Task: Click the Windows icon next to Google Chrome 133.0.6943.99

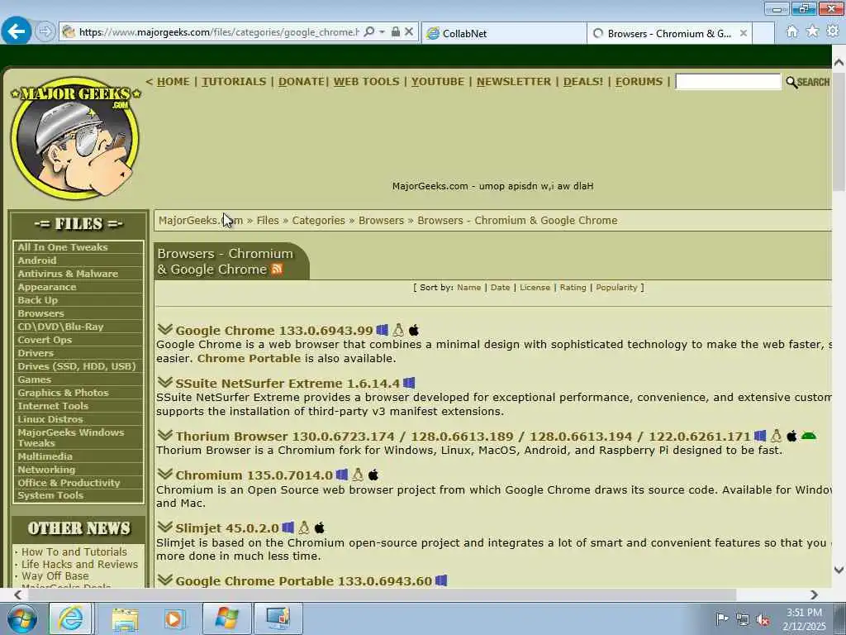Action: (x=382, y=330)
